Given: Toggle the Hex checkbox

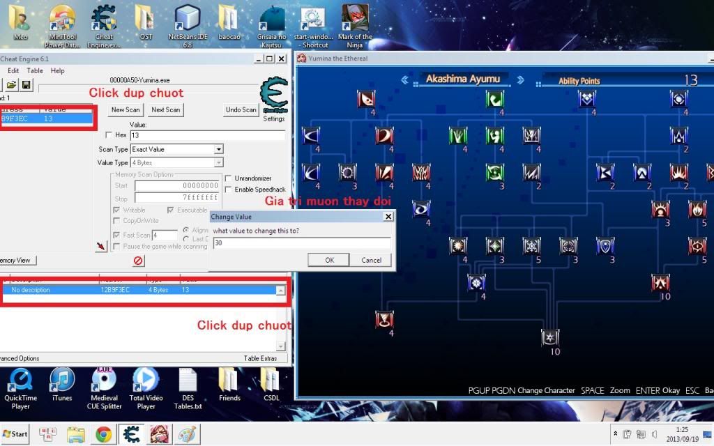Looking at the screenshot, I should [x=108, y=134].
